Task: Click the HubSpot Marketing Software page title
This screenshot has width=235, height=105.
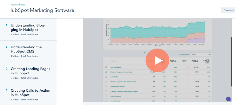Action: [x=41, y=10]
